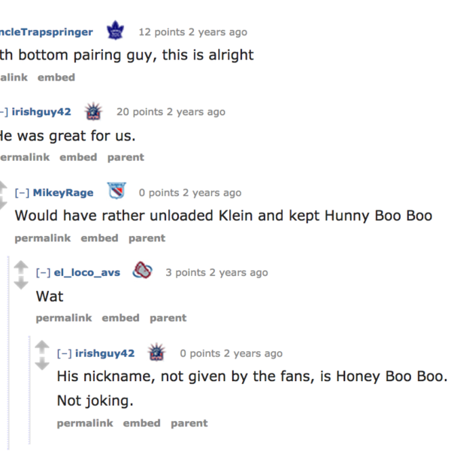Click the Avalanche flair beside el_loco_avs
The image size is (451, 451).
pos(142,272)
